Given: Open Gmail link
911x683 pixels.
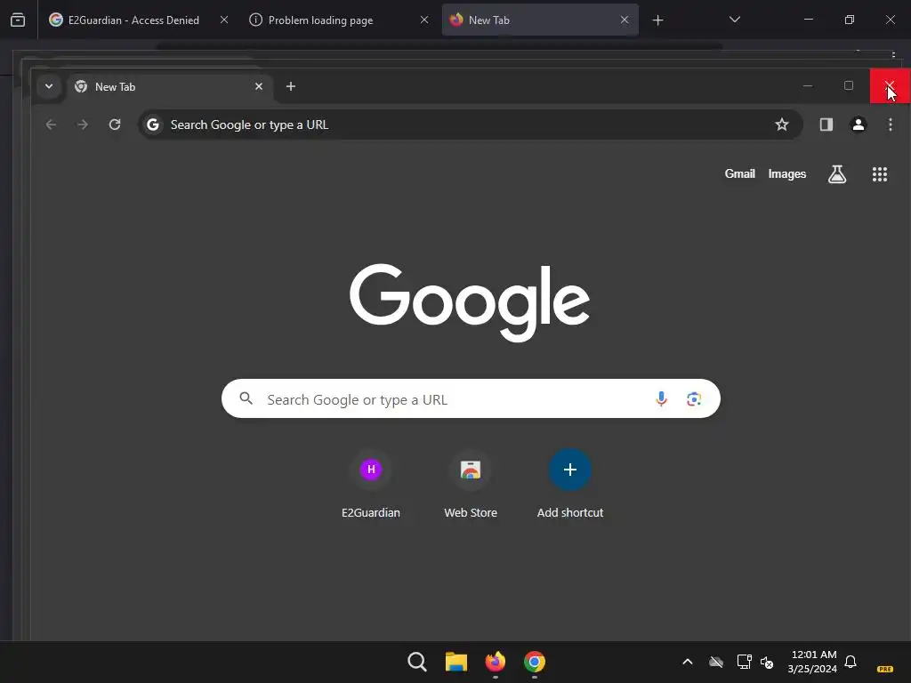Looking at the screenshot, I should click(x=739, y=173).
